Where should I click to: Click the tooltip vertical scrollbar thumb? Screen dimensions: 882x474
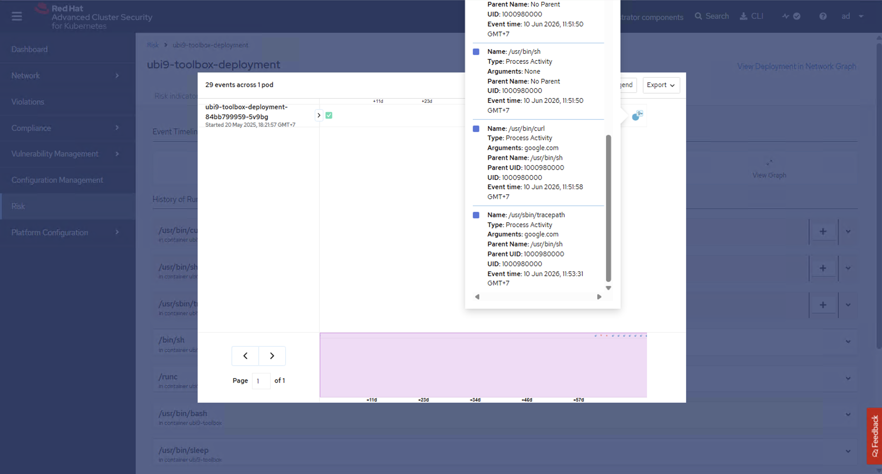[x=608, y=208]
